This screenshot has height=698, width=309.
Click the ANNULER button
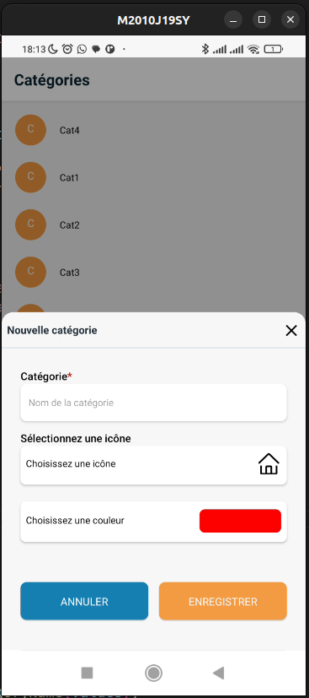tap(84, 601)
